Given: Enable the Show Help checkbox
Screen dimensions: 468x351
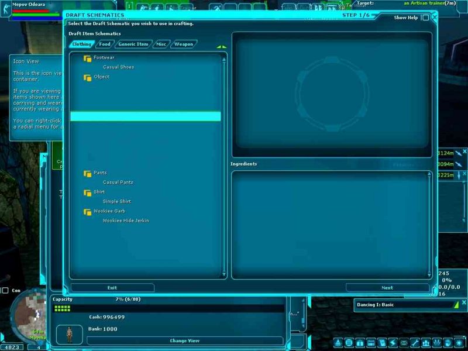Looking at the screenshot, I should 425,18.
